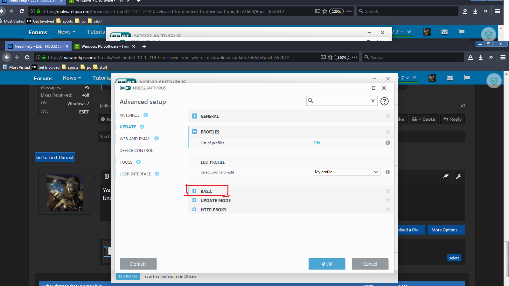Expand the HTTP PROXY section

pos(194,209)
